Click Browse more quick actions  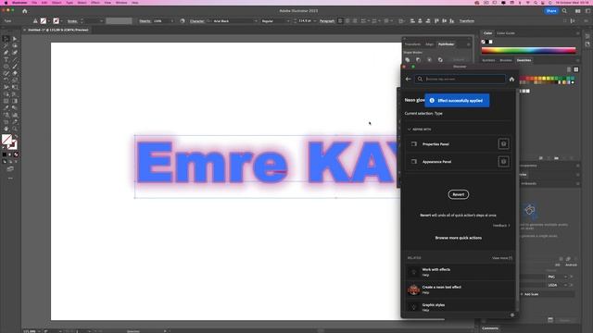coord(458,238)
